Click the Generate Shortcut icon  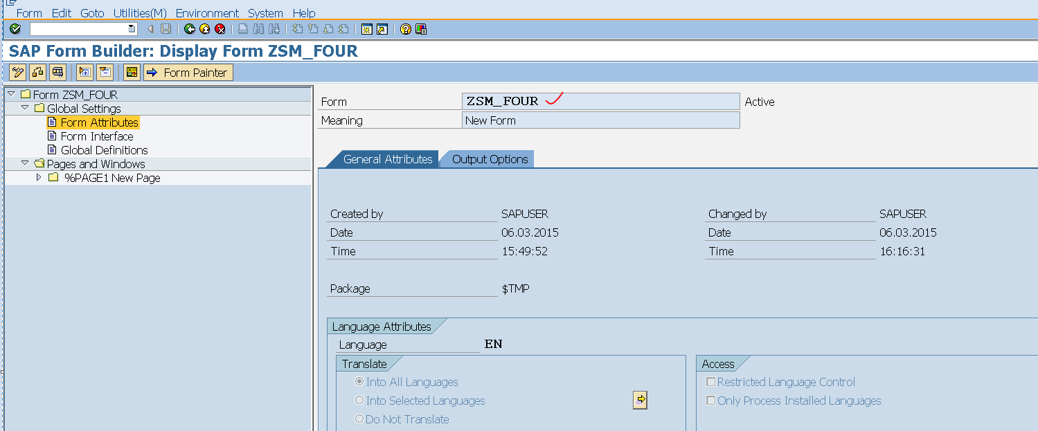[382, 29]
